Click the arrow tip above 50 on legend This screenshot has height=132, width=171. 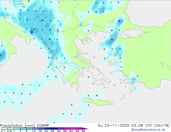pyautogui.click(x=85, y=128)
